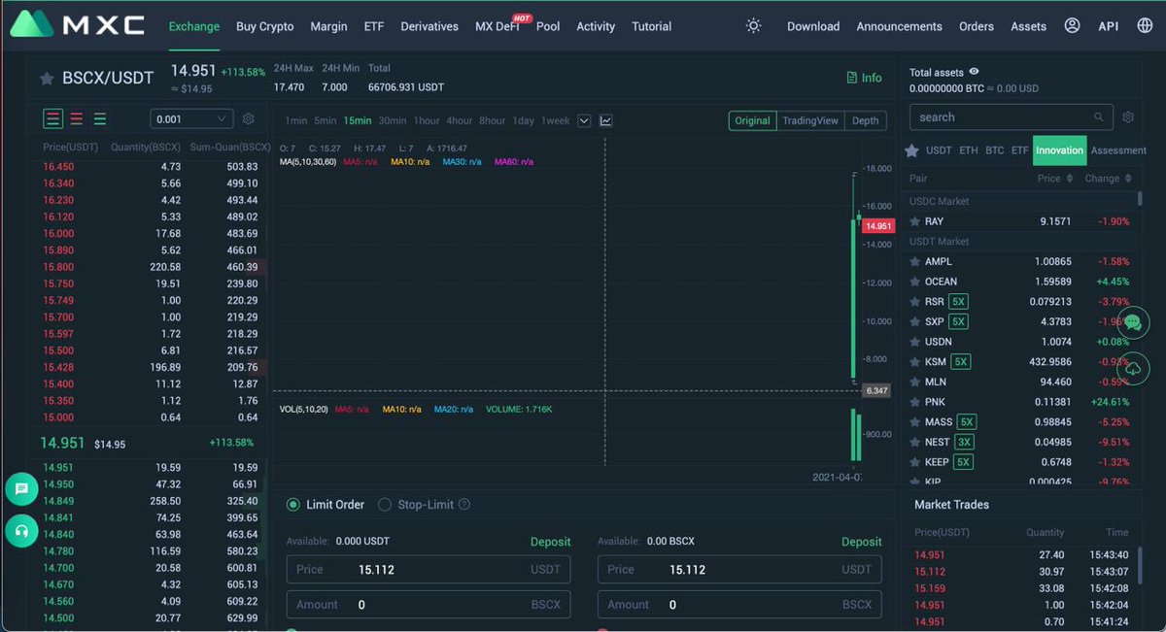Open Orders page

[976, 26]
